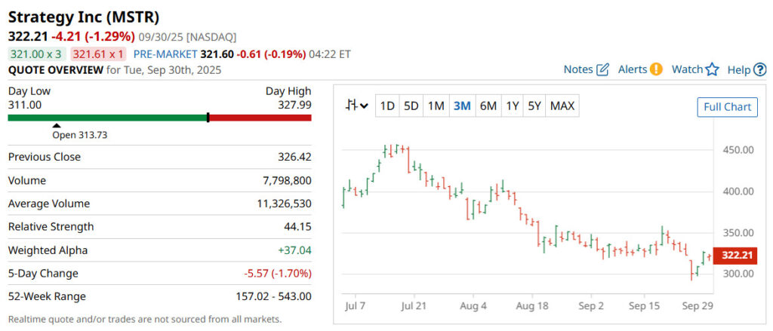Image resolution: width=773 pixels, height=331 pixels.
Task: Click the orange Alerts exclamation icon
Action: (656, 69)
